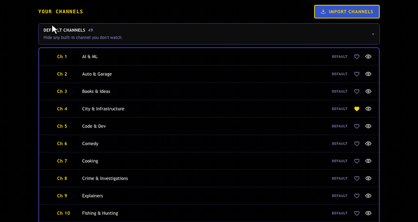Favorite the Auto & Garage channel heart
The width and height of the screenshot is (418, 222).
[357, 74]
